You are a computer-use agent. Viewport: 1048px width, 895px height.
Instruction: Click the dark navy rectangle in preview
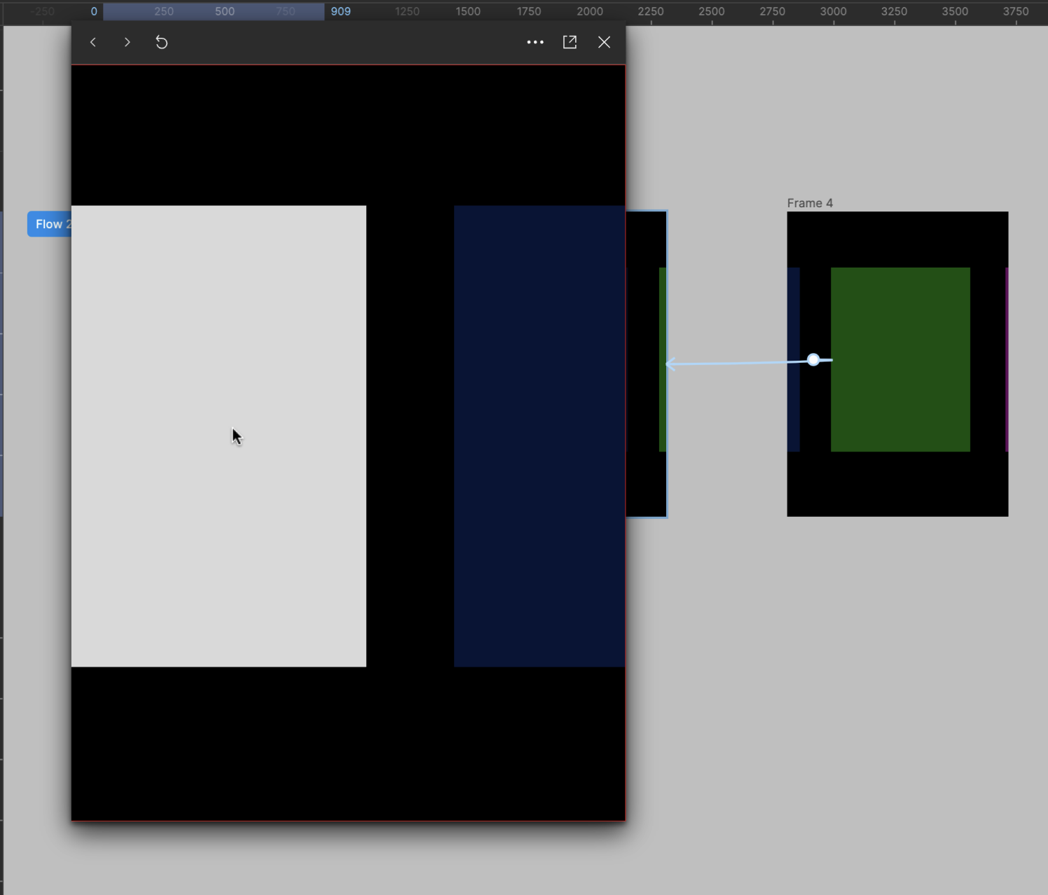(539, 436)
